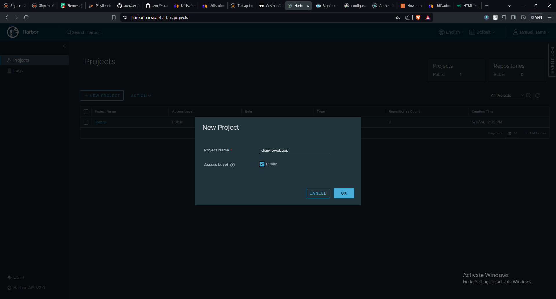Screen dimensions: 556x299
Task: Open the samuel_sams user menu
Action: 531,32
